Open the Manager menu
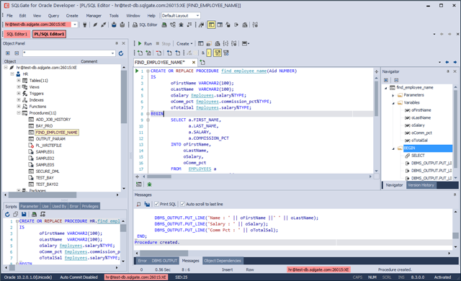Screen dimensions: 461x281 pyautogui.click(x=94, y=16)
